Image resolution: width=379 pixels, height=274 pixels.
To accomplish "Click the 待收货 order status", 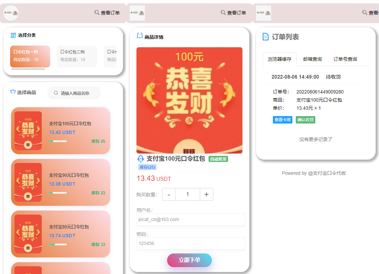I will (x=333, y=77).
